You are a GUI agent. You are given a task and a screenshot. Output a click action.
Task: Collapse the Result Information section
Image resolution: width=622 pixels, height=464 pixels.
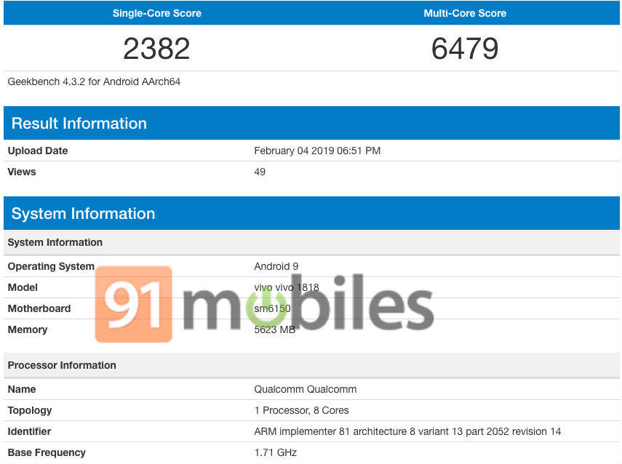pyautogui.click(x=79, y=123)
